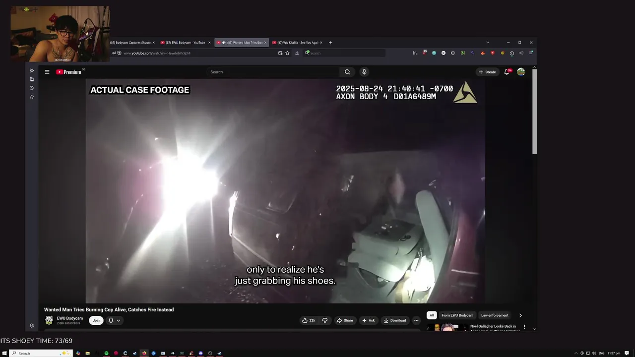Click the video title Wanted Man Tries Burning
635x357 pixels.
pyautogui.click(x=109, y=309)
